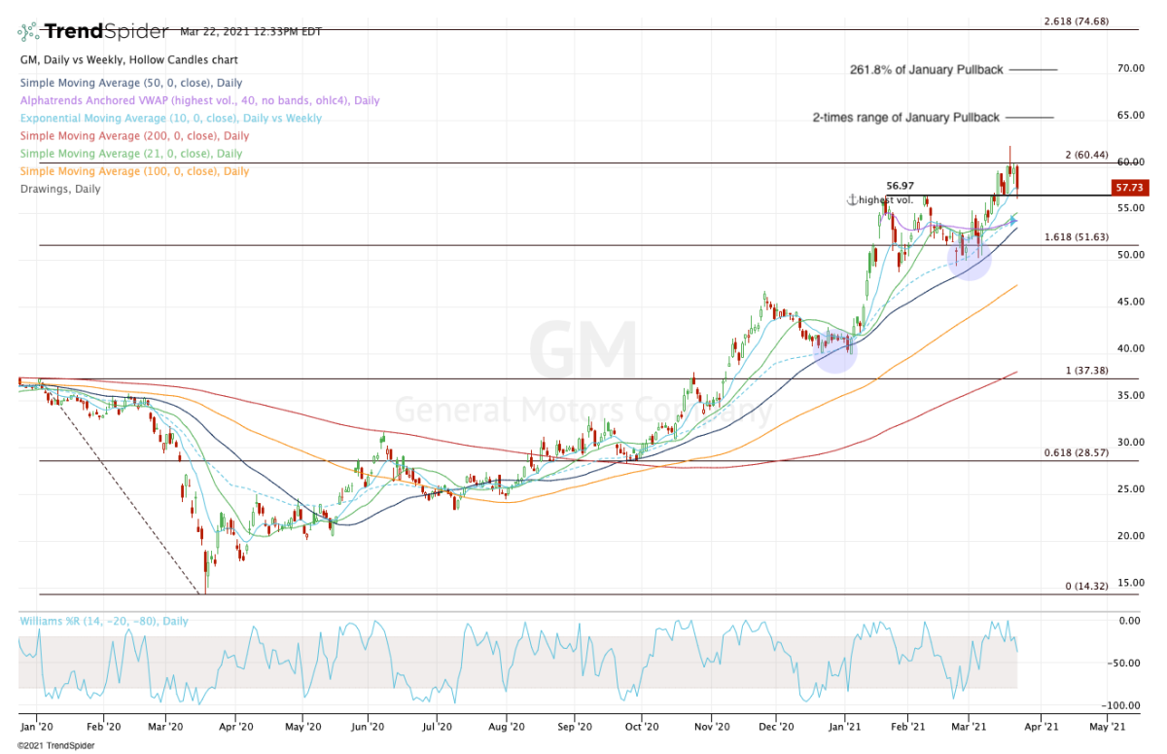Click the 20.00 price axis label
The image size is (1167, 754).
[1130, 536]
